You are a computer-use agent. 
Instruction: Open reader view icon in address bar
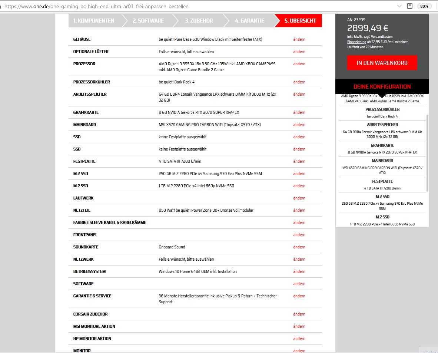pyautogui.click(x=410, y=6)
